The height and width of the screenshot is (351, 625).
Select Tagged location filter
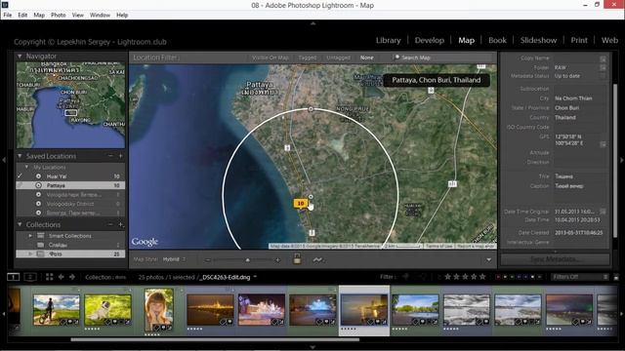coord(308,58)
